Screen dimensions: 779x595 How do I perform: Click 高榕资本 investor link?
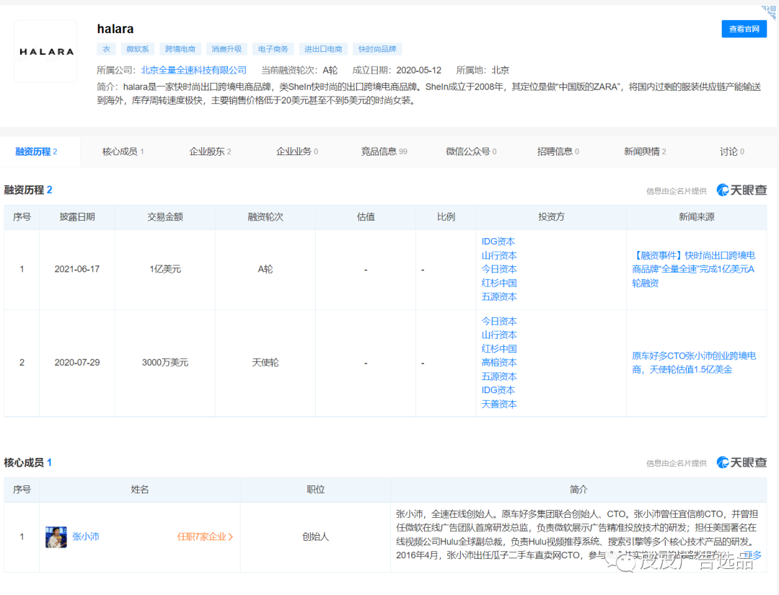tap(499, 362)
